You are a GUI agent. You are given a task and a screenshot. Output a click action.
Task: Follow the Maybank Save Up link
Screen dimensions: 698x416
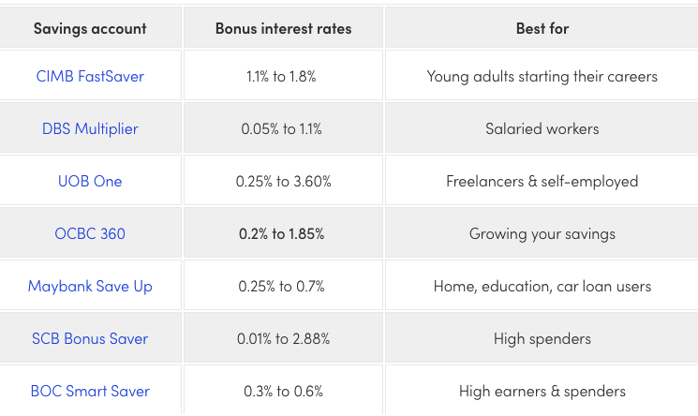(90, 287)
